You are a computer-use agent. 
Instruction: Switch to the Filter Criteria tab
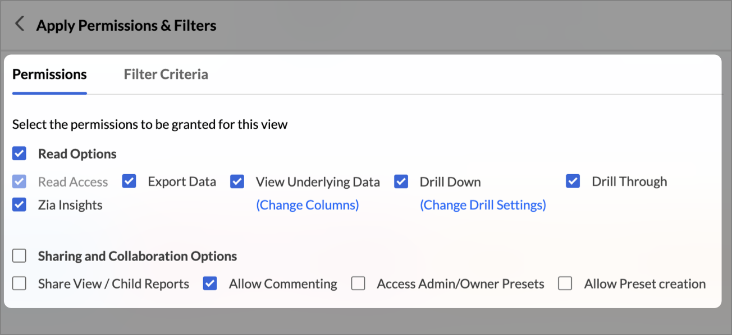tap(166, 75)
